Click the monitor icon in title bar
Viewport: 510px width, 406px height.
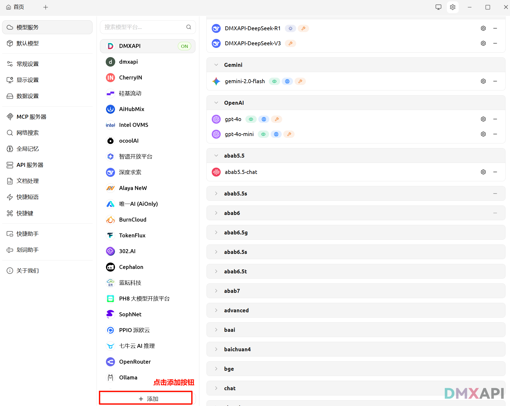coord(438,7)
